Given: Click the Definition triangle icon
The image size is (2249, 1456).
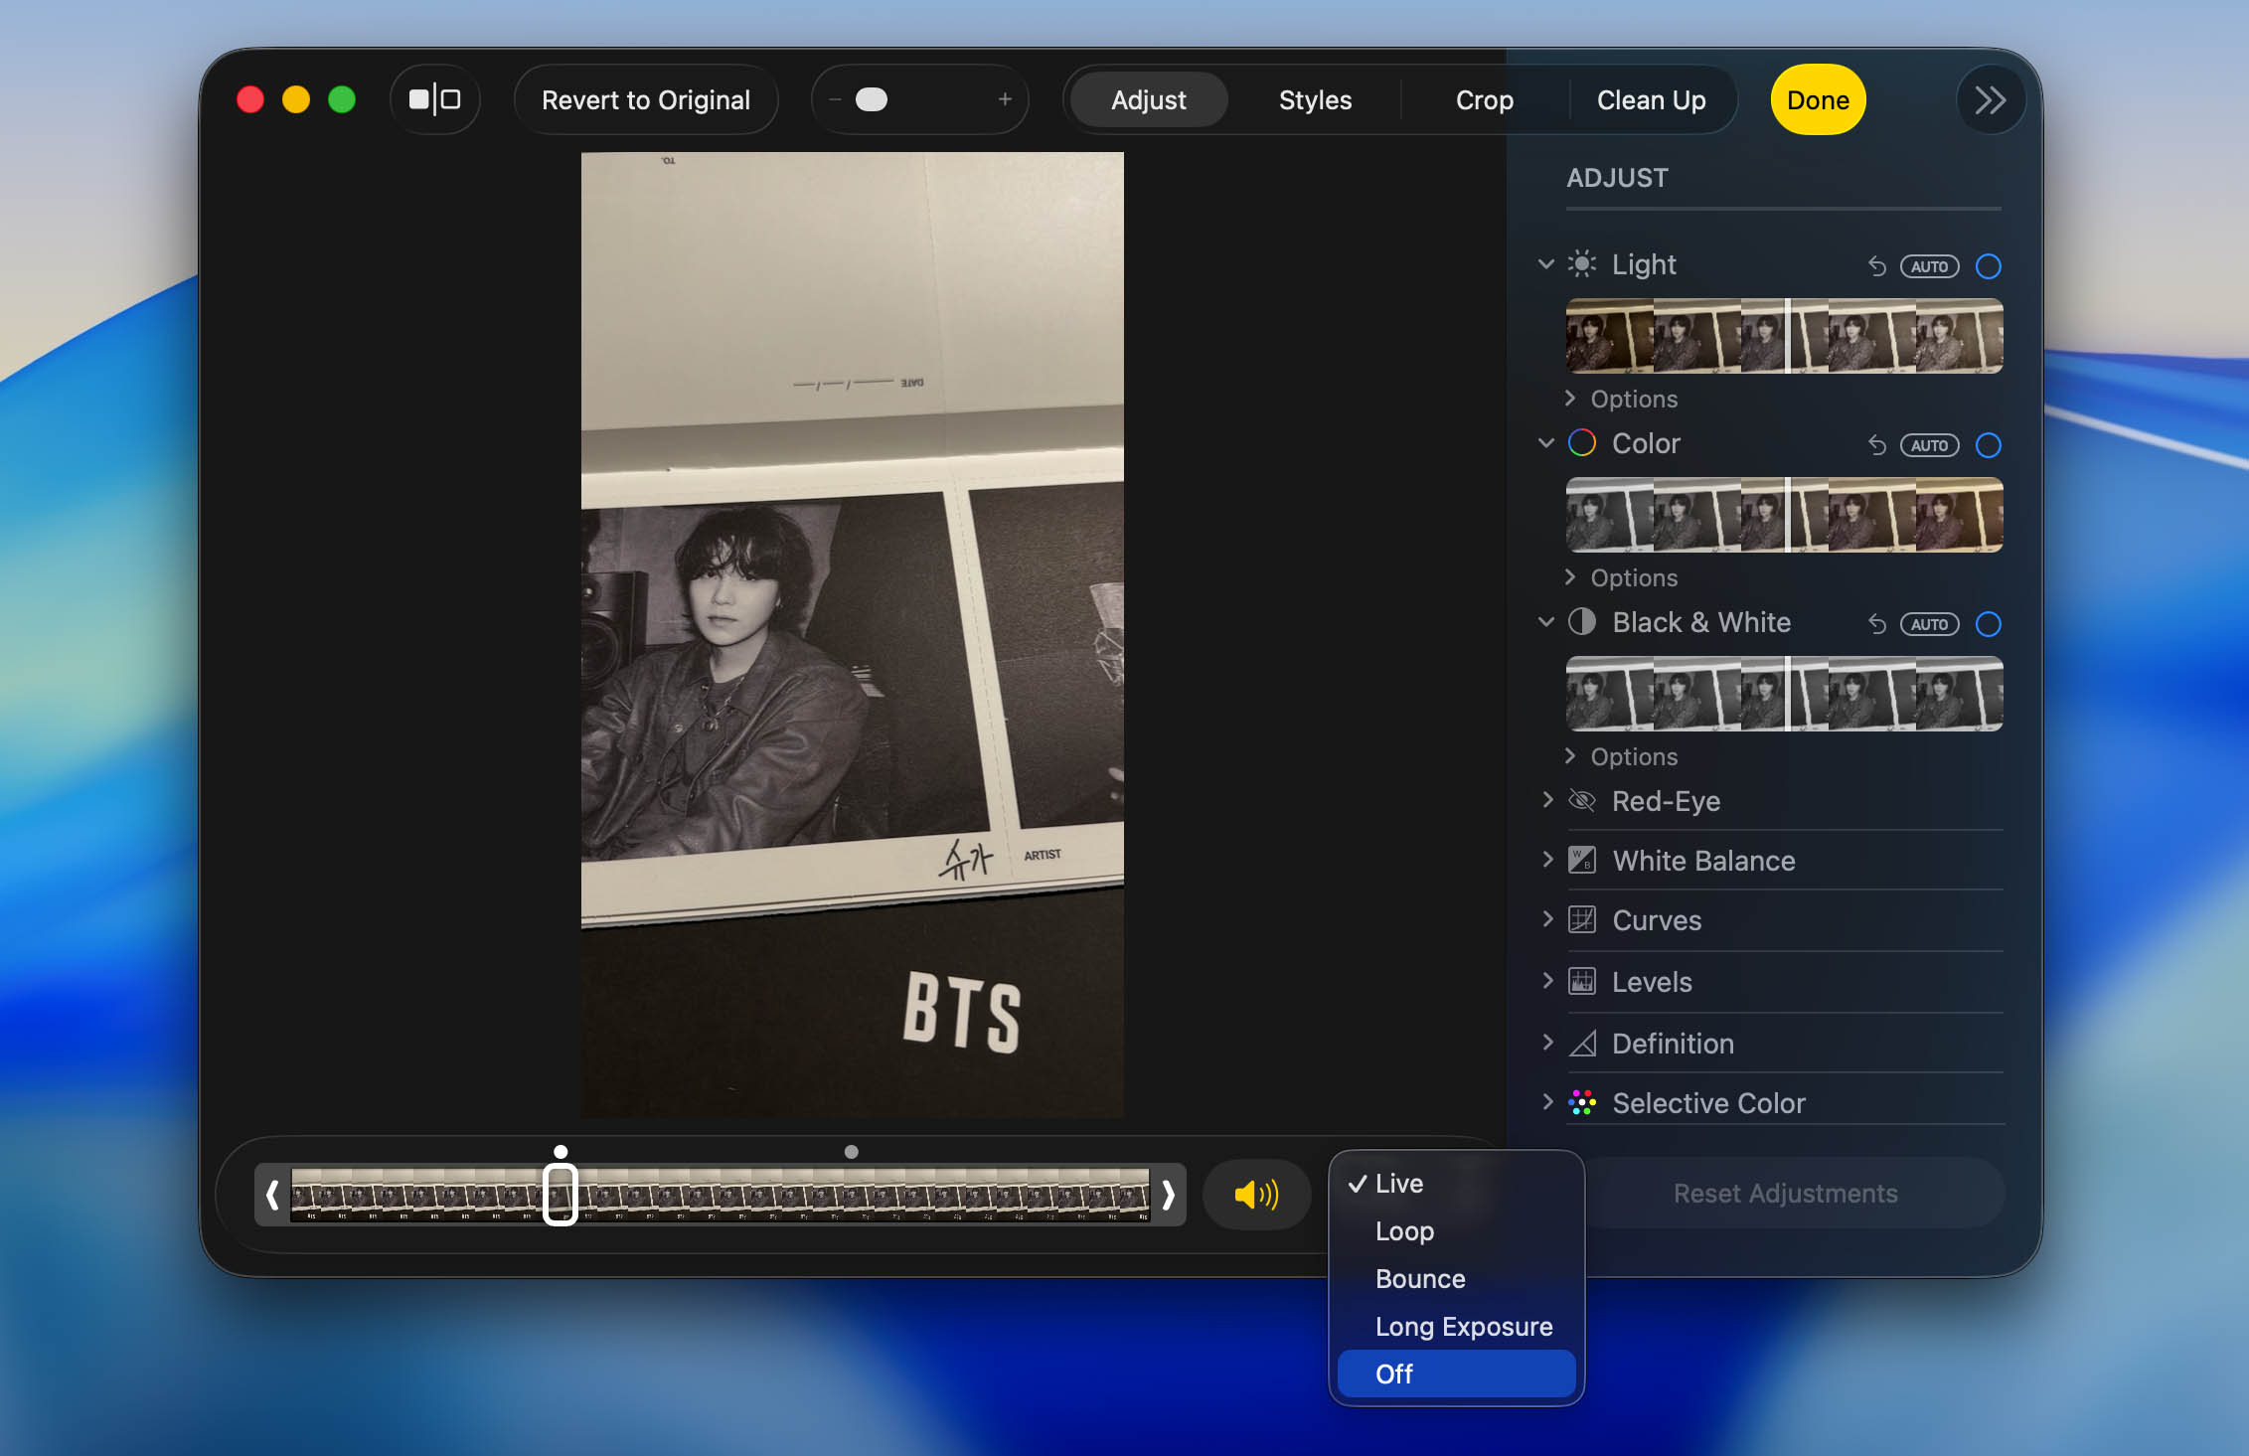Looking at the screenshot, I should tap(1582, 1043).
